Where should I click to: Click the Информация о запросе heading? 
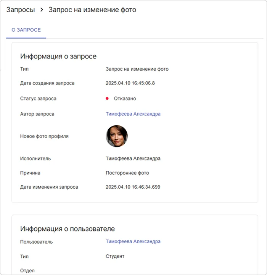click(58, 57)
